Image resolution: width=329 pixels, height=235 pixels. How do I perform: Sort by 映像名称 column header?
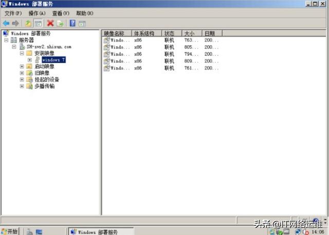(x=117, y=33)
